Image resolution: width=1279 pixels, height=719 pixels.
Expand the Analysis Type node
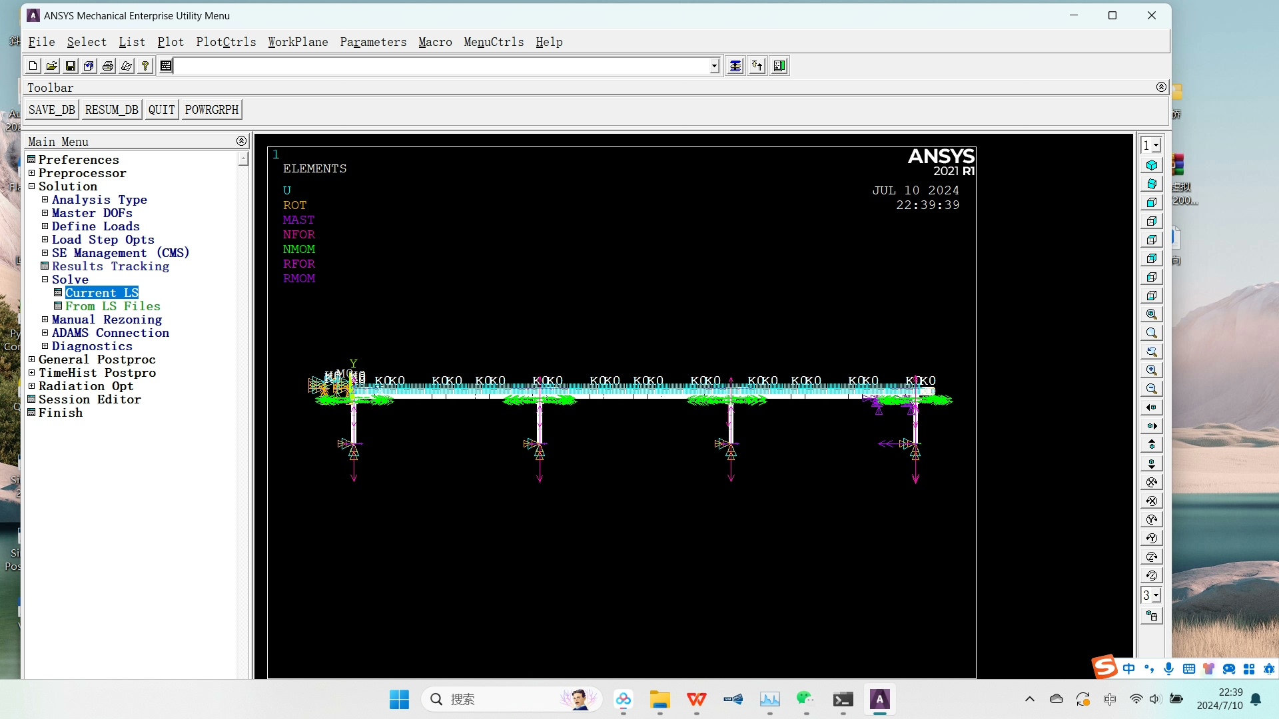pyautogui.click(x=45, y=200)
